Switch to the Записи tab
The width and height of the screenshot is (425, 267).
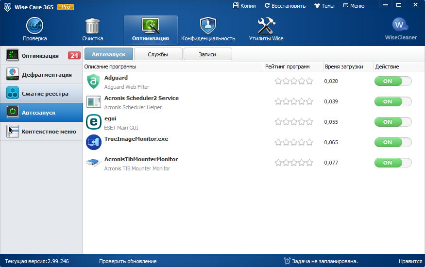pyautogui.click(x=207, y=54)
